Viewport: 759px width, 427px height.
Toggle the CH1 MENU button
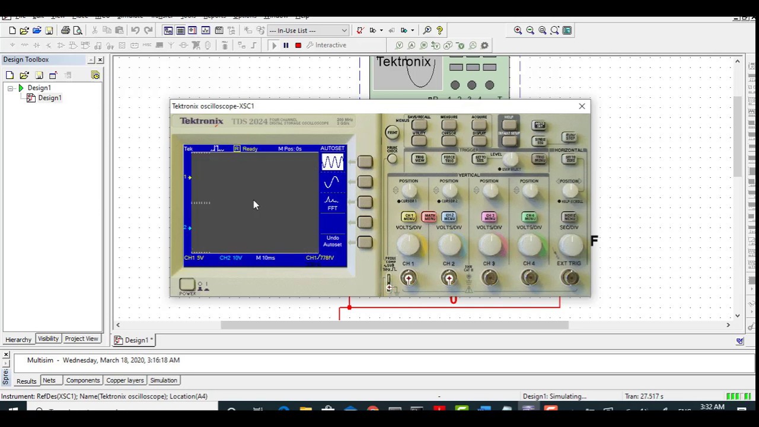pyautogui.click(x=408, y=218)
